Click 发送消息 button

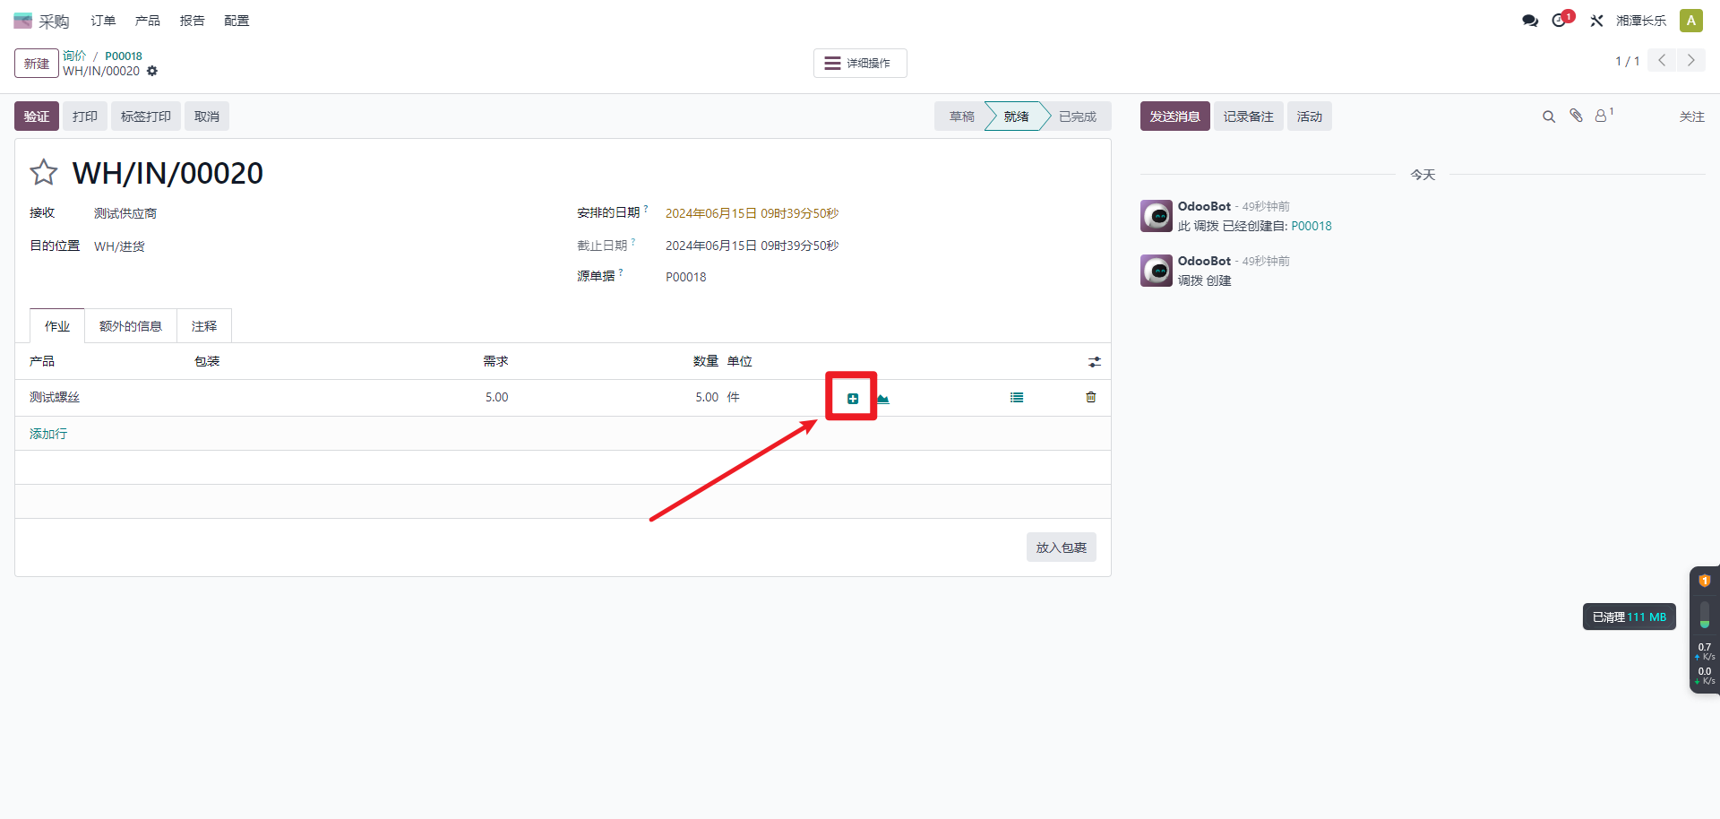[x=1174, y=116]
